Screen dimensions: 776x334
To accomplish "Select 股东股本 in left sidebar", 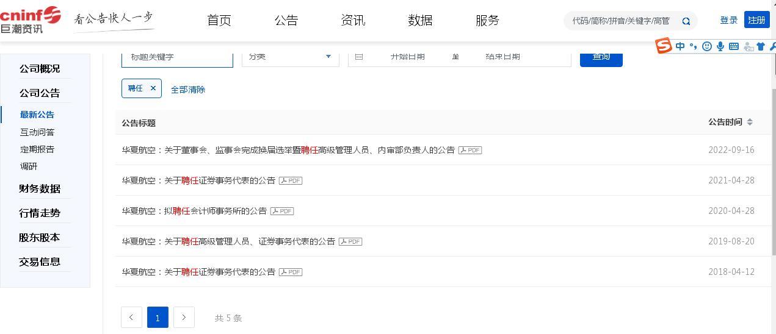I will tap(40, 238).
